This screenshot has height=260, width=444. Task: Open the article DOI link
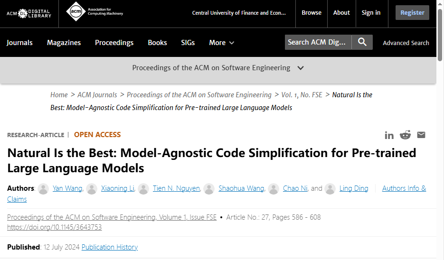coord(54,227)
